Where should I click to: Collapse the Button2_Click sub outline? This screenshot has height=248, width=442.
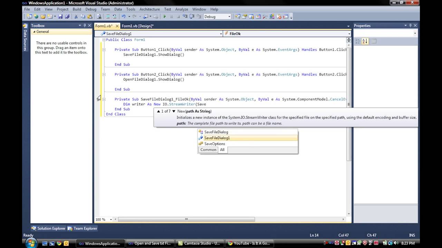click(x=104, y=74)
